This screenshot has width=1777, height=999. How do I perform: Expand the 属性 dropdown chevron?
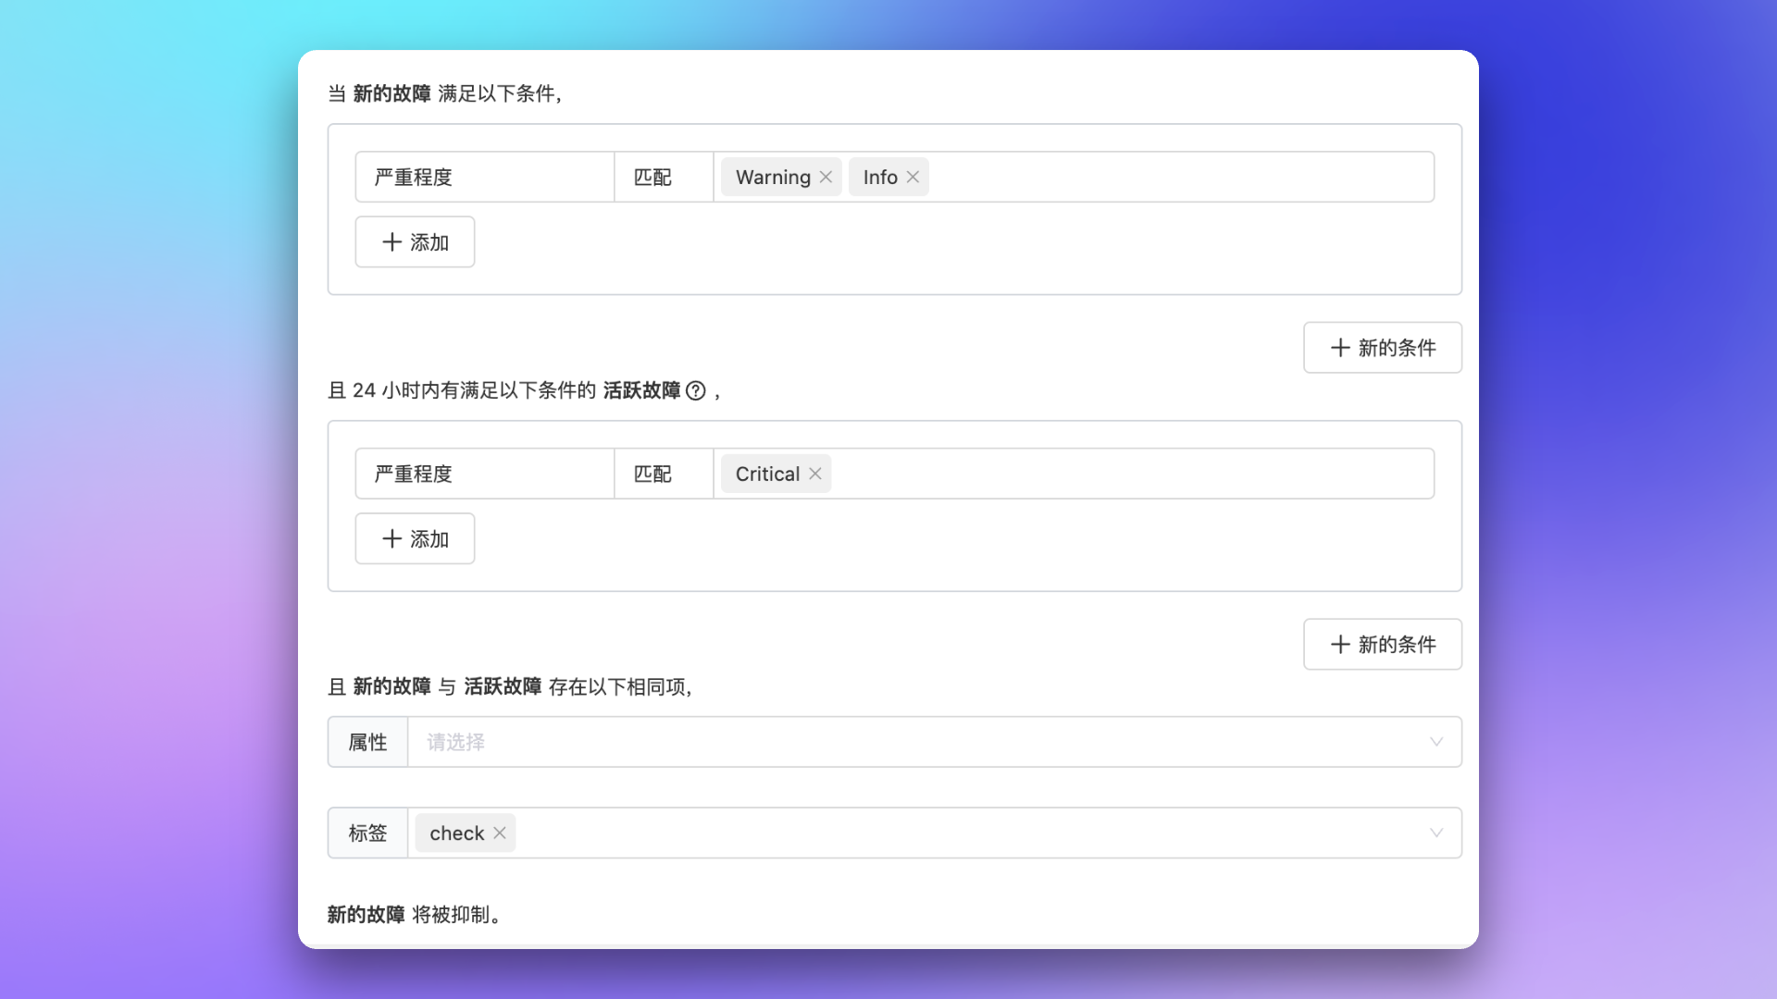tap(1435, 742)
